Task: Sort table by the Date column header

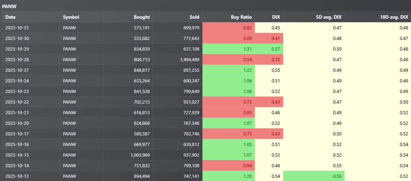Action: click(x=11, y=17)
